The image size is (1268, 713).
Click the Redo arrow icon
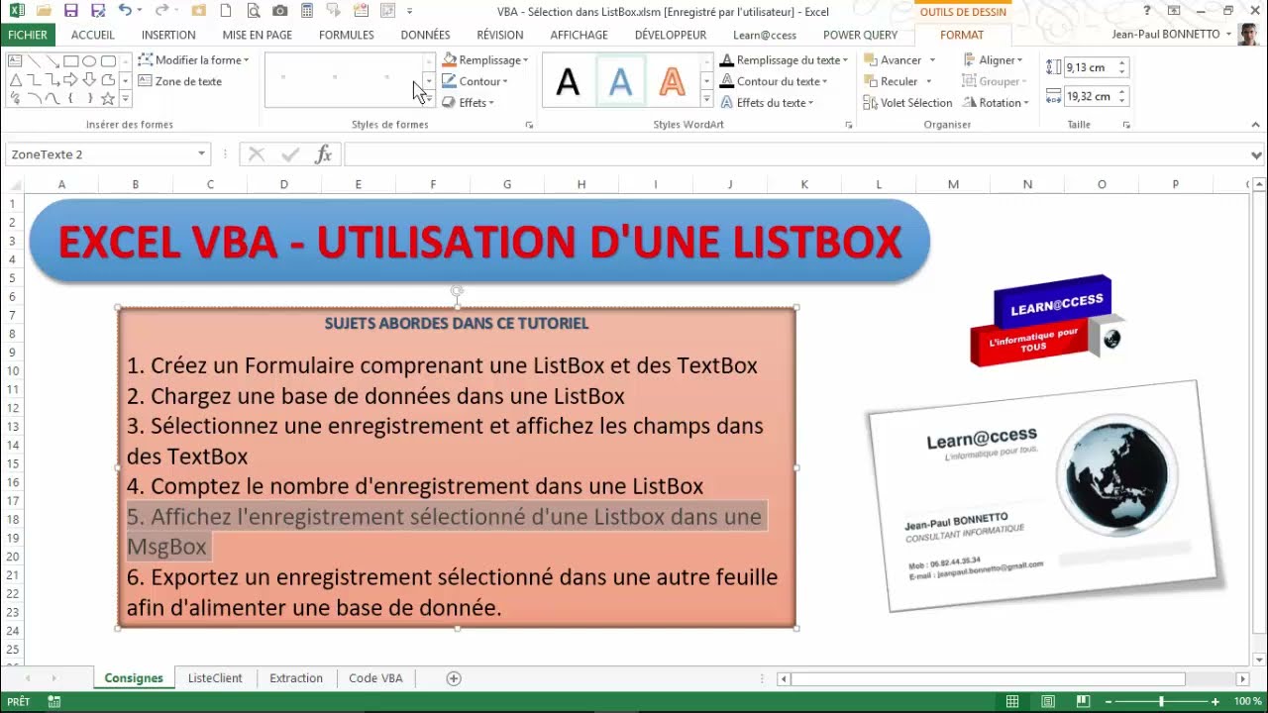161,11
